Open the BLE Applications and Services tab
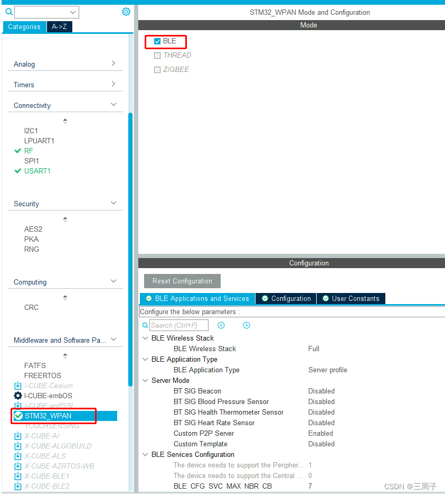The width and height of the screenshot is (445, 495). point(197,299)
